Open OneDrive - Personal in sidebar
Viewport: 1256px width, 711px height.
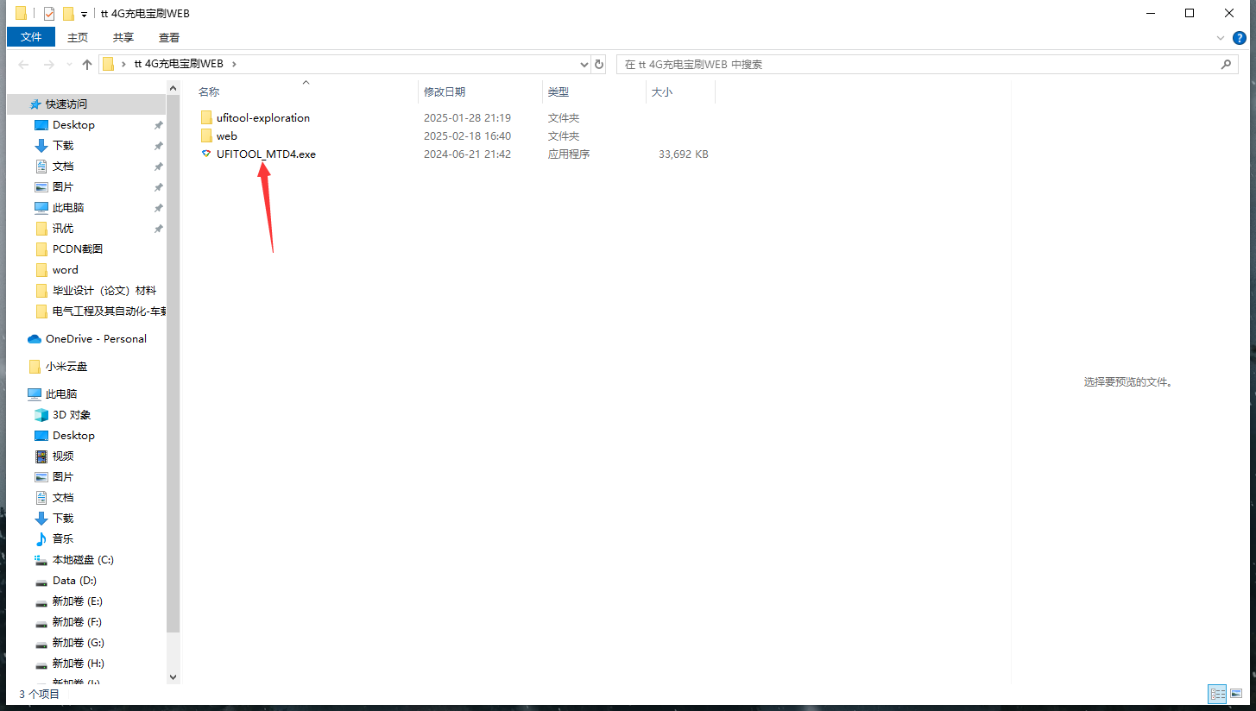96,339
